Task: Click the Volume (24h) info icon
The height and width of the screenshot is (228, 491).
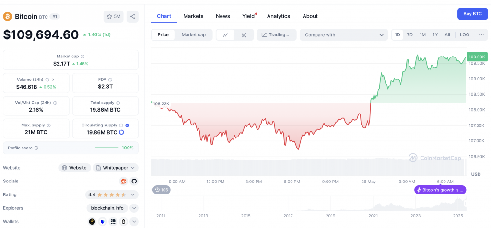Action: tap(47, 80)
